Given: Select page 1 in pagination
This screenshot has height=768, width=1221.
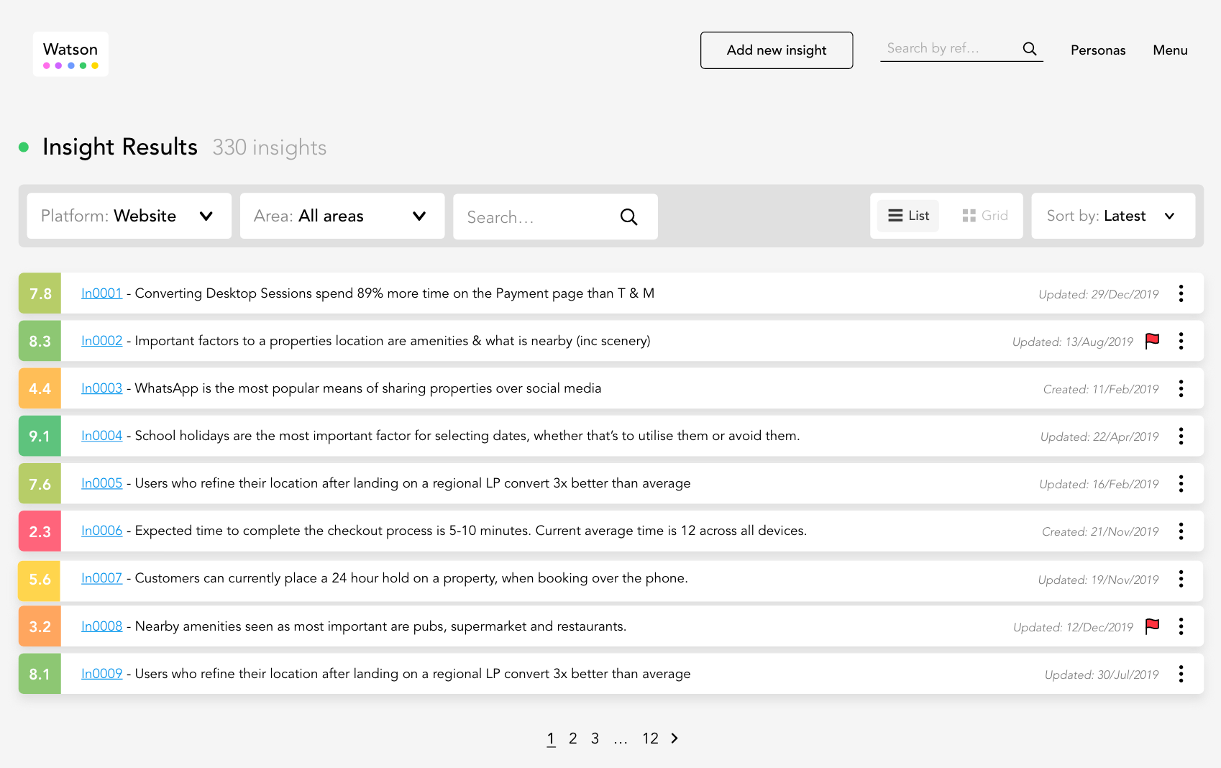Looking at the screenshot, I should tap(551, 739).
